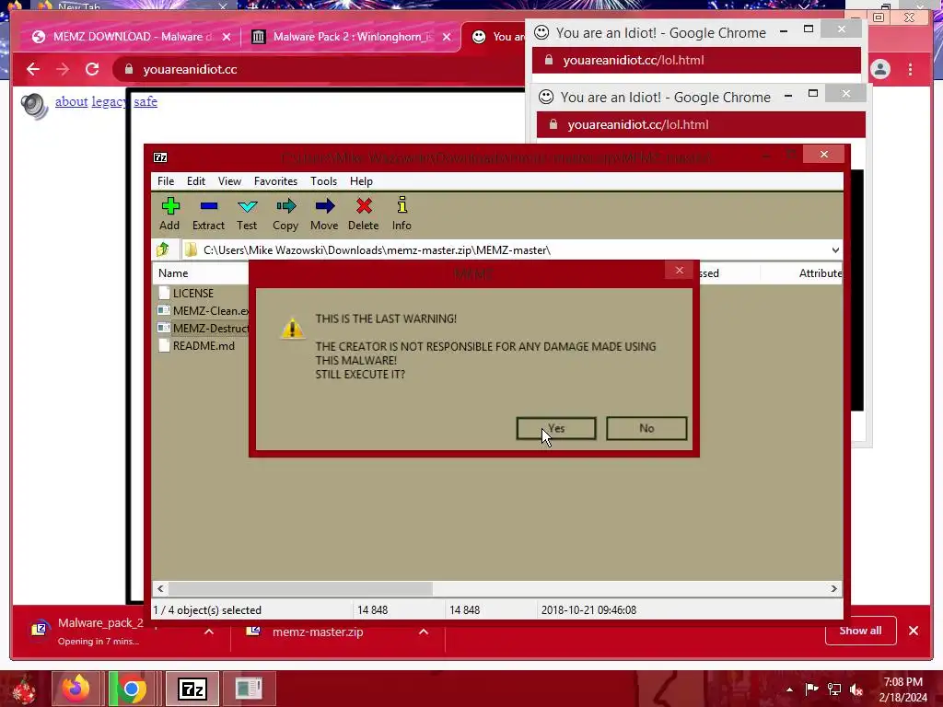
Task: Click the 7-Zip horizontal scrollbar thumb
Action: tap(300, 588)
